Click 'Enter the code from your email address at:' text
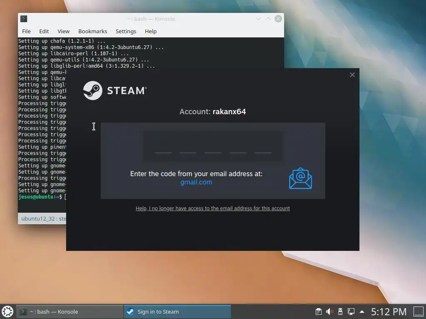Screen dimensions: 426x319 tap(196, 174)
